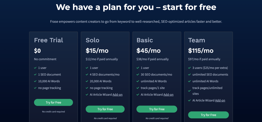Click checkmark beside 30 SEO documents/mo
Image resolution: width=262 pixels, height=122 pixels.
click(x=138, y=75)
